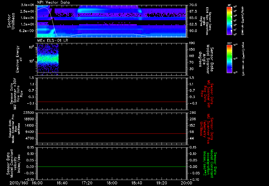Click the NF color bar legend

click(229, 20)
